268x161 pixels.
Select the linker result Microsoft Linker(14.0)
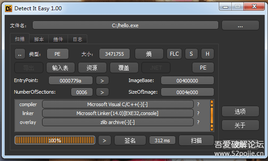point(118,113)
